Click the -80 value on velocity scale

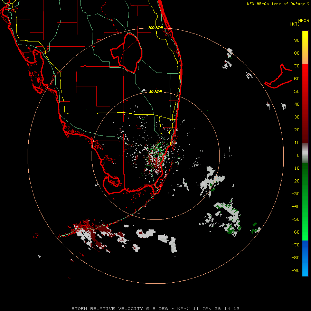pos(295,258)
